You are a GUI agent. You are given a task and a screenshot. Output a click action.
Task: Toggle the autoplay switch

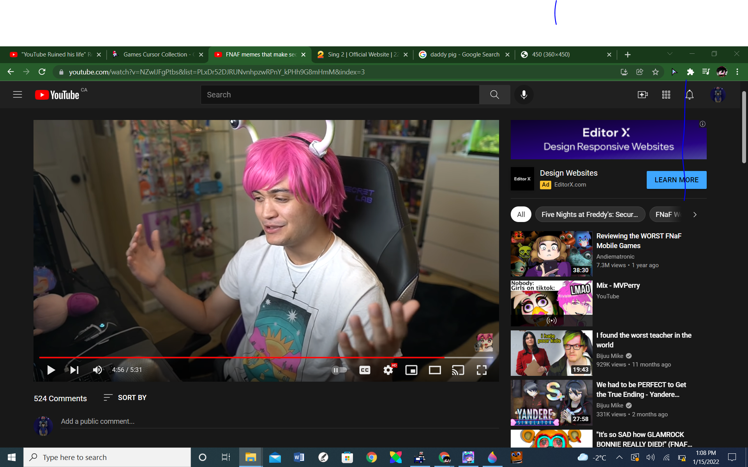(x=339, y=370)
